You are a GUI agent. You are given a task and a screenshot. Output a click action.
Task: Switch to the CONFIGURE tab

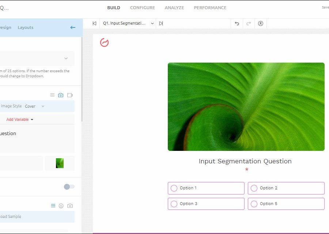[x=143, y=8]
